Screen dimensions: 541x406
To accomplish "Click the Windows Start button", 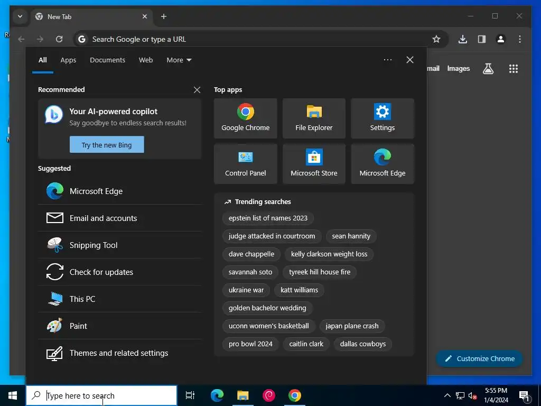I will coord(13,395).
